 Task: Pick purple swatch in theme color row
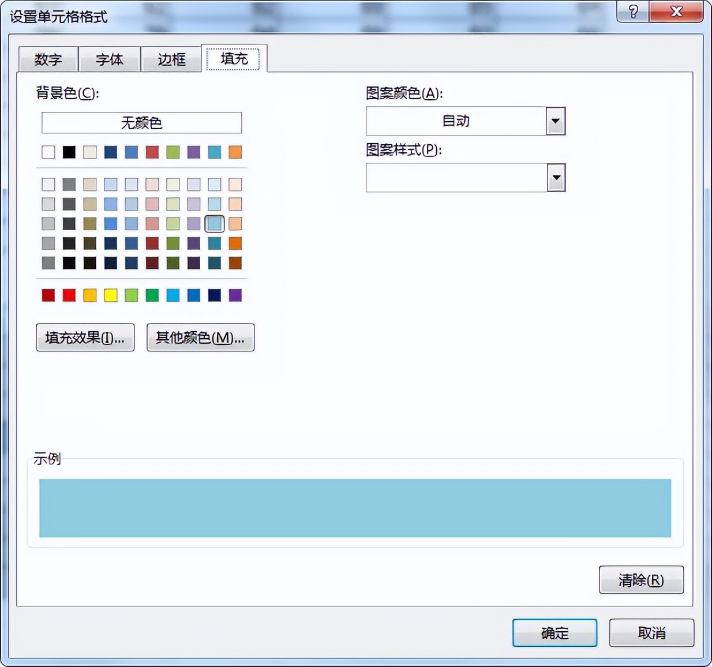pyautogui.click(x=194, y=152)
